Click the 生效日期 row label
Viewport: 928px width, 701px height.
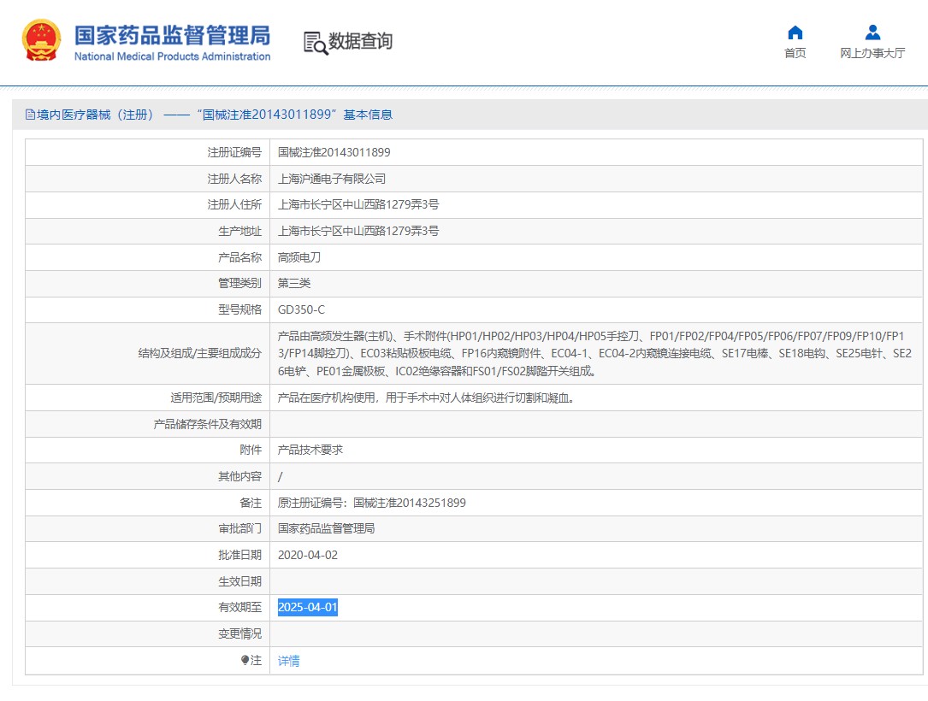click(x=239, y=581)
